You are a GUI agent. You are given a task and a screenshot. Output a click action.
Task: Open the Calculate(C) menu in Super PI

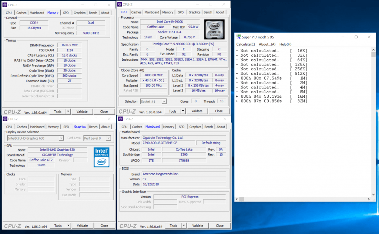point(246,44)
